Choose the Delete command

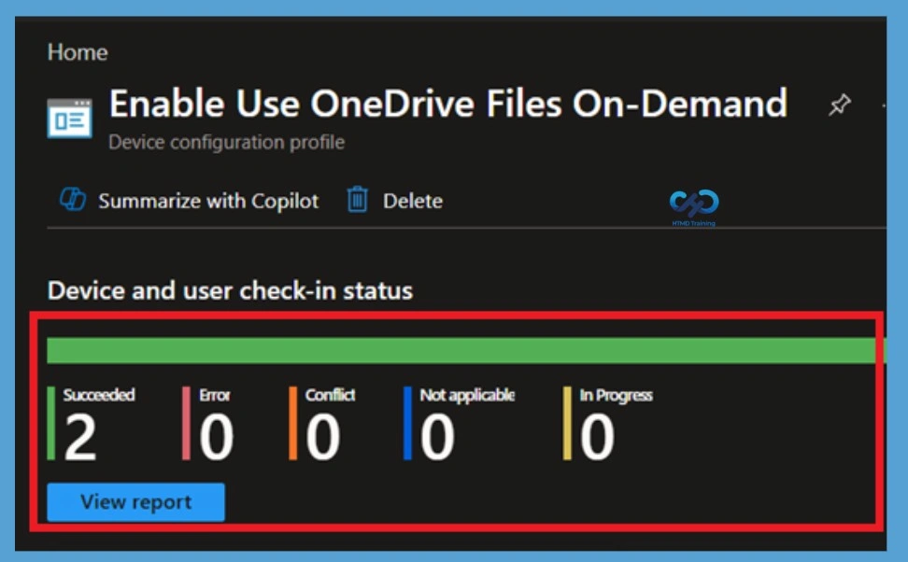point(413,201)
